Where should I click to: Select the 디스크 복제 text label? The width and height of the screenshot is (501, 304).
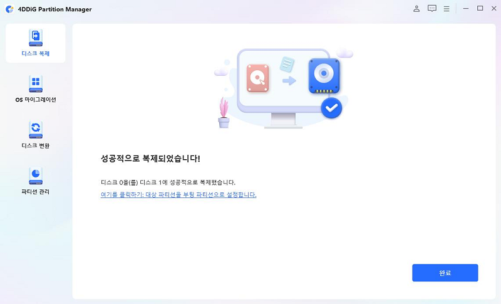(x=36, y=53)
